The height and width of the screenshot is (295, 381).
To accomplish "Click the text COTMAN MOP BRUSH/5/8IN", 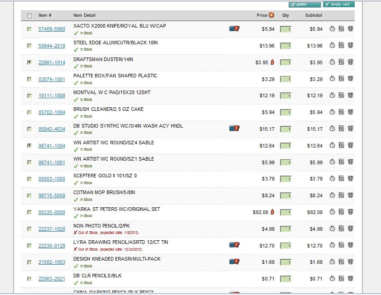I will click(x=104, y=192).
